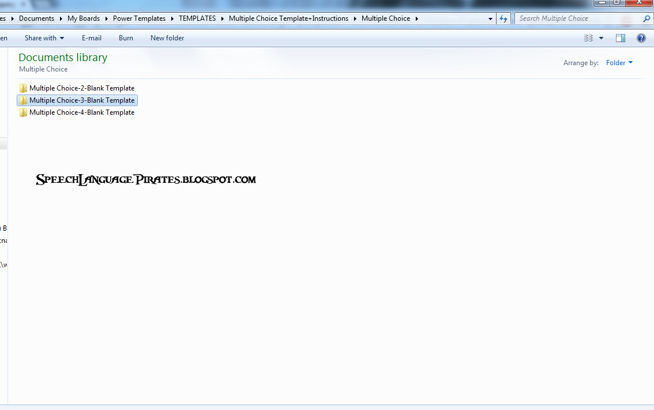Screen dimensions: 654x410
Task: Click the refresh icon beside address bar
Action: pyautogui.click(x=503, y=18)
